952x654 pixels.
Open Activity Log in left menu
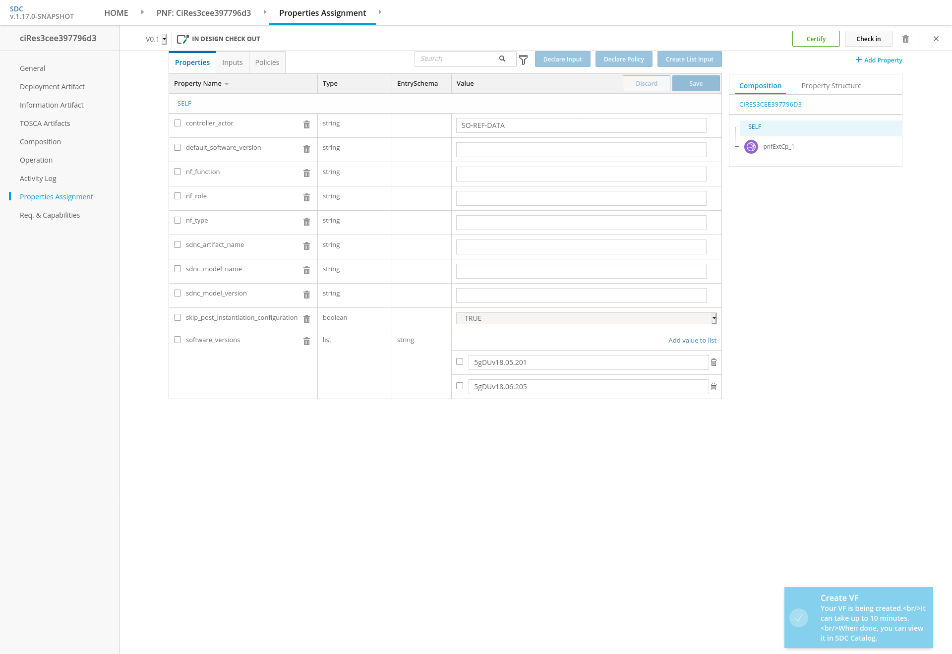pos(38,178)
